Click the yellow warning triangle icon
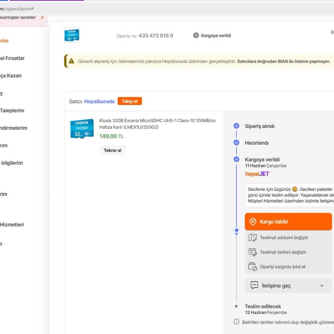 point(71,61)
